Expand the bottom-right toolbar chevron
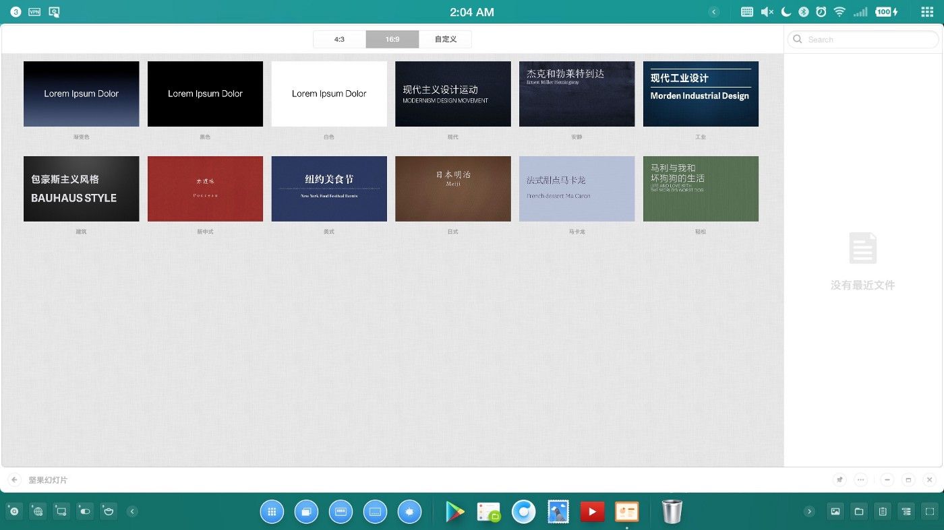944x530 pixels. pyautogui.click(x=810, y=512)
